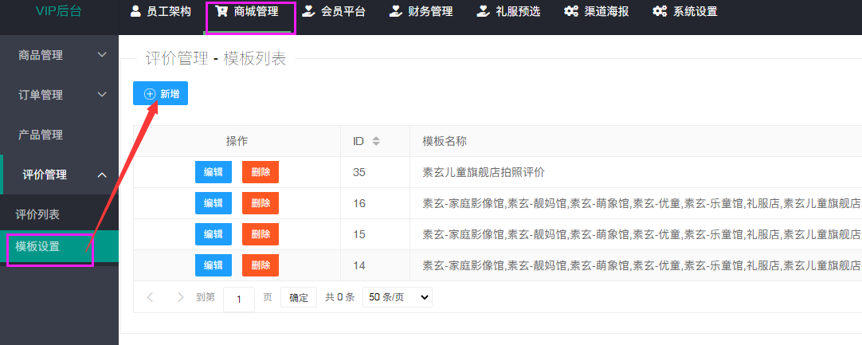Screen dimensions: 862x345
Task: Click the shopping cart icon for 商城管理
Action: [x=222, y=12]
